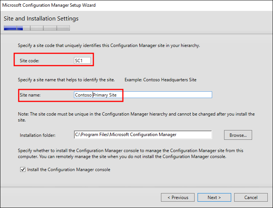The width and height of the screenshot is (273, 208).
Task: Click the "Site name:" label
Action: click(x=30, y=95)
